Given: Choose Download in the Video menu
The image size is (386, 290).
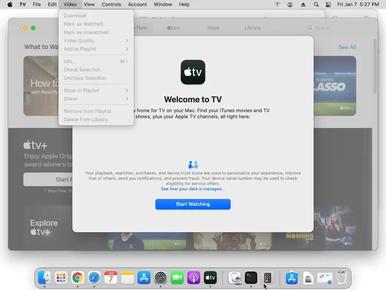Looking at the screenshot, I should (x=96, y=15).
